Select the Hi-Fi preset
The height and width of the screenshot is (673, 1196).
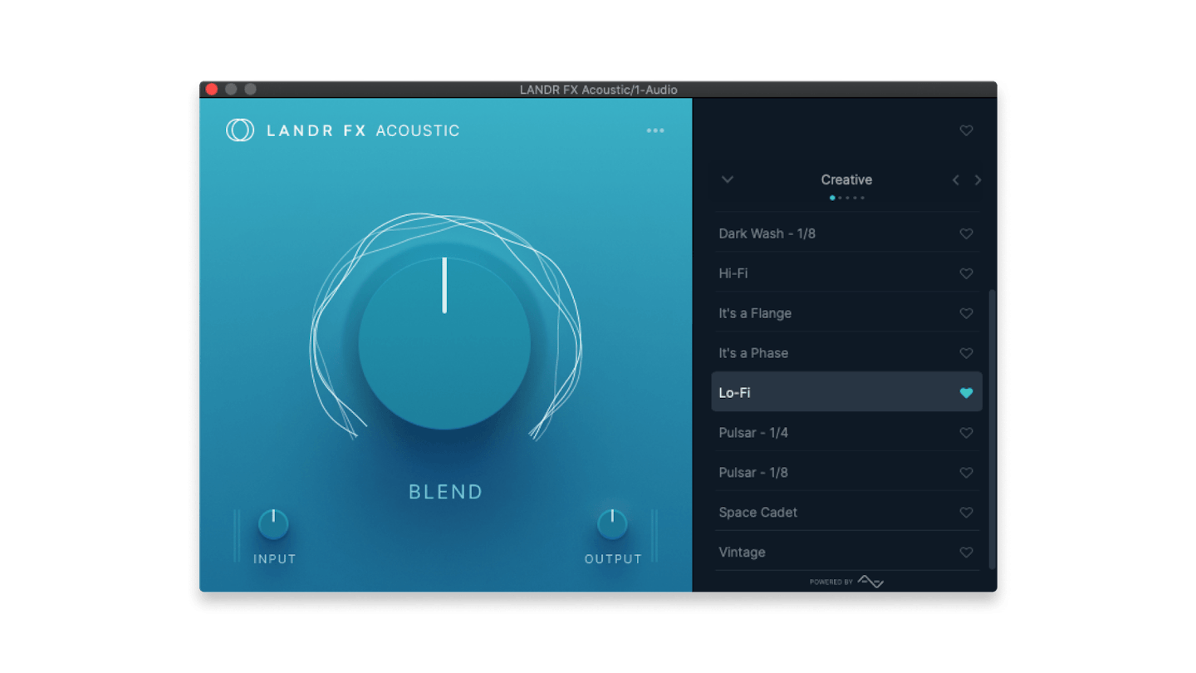[x=846, y=273]
